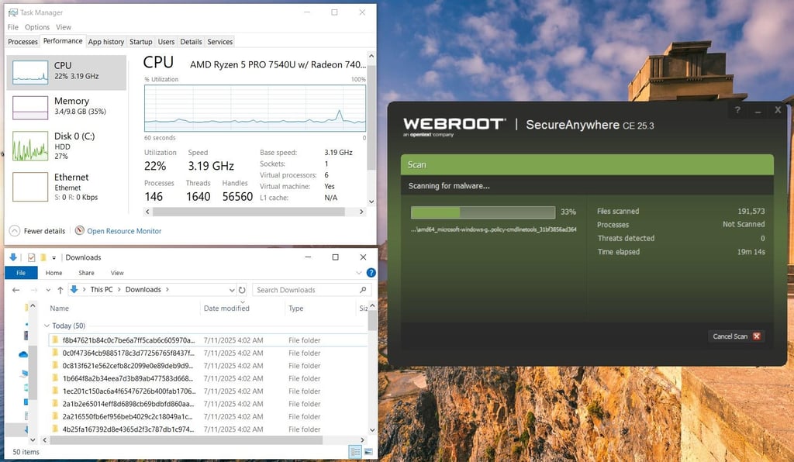Open Customize Quick Access Toolbar dropdown
The height and width of the screenshot is (462, 794).
click(54, 257)
